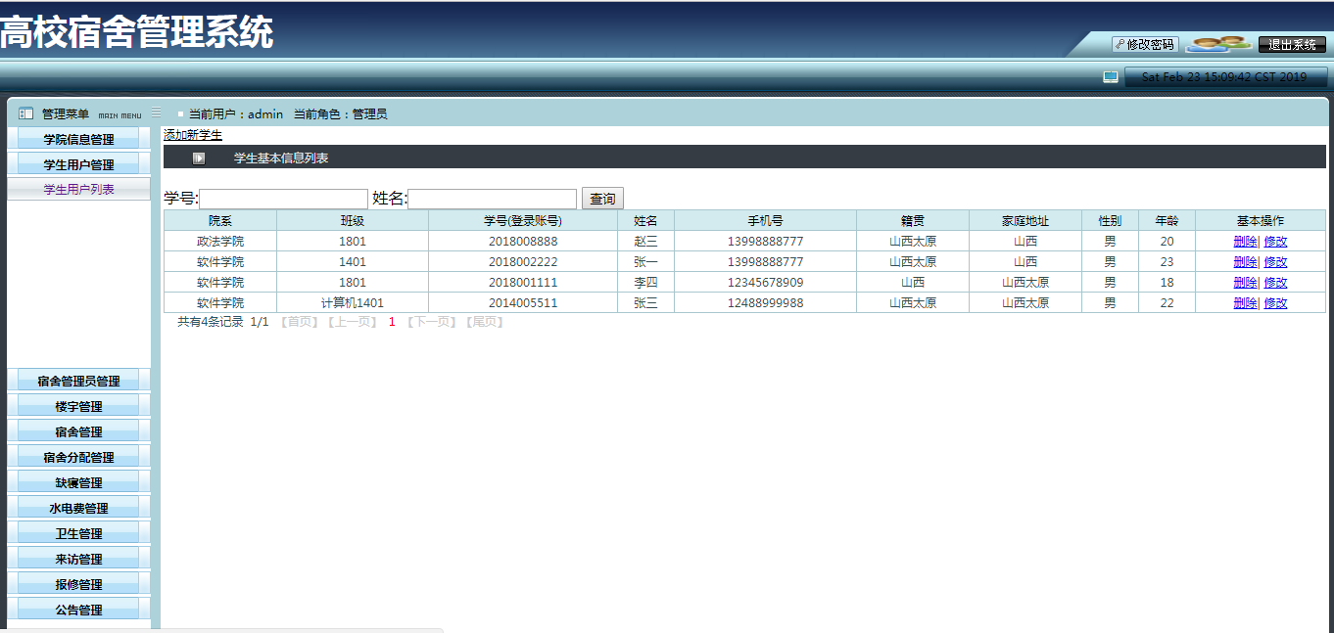This screenshot has height=633, width=1334.
Task: Click 上一页 pagination link
Action: (x=353, y=322)
